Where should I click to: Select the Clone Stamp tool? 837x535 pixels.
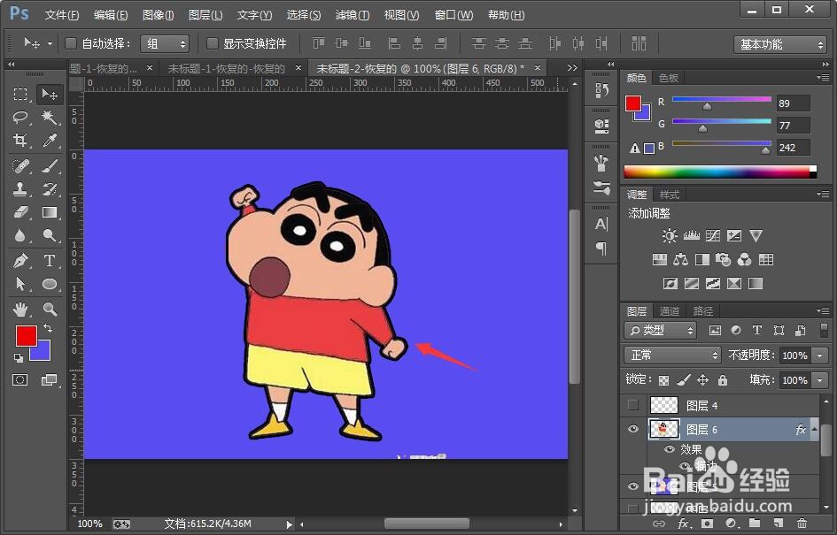coord(20,189)
